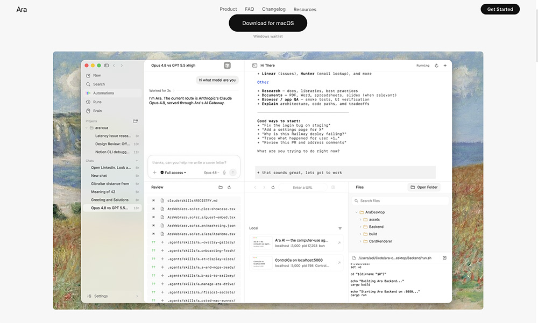Open AraWeb guest-embed.tsx changed file

194,217
